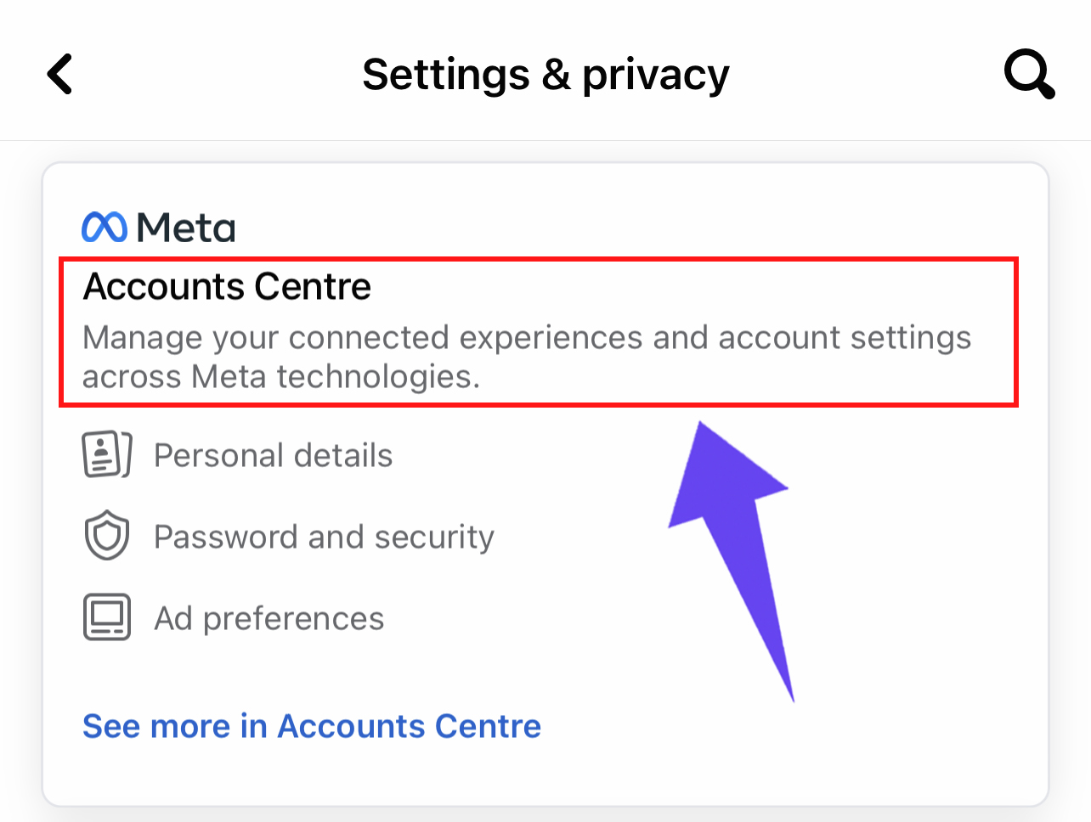Tap See more in Accounts Centre link
The width and height of the screenshot is (1091, 822).
tap(311, 726)
